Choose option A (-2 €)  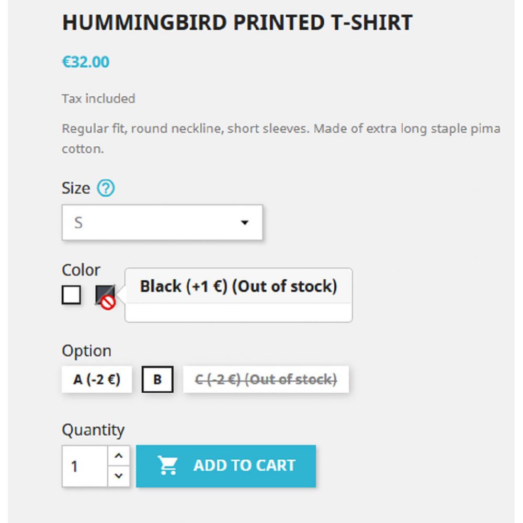[x=97, y=379]
